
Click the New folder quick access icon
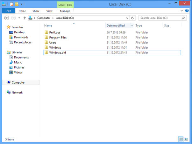[x=17, y=4]
